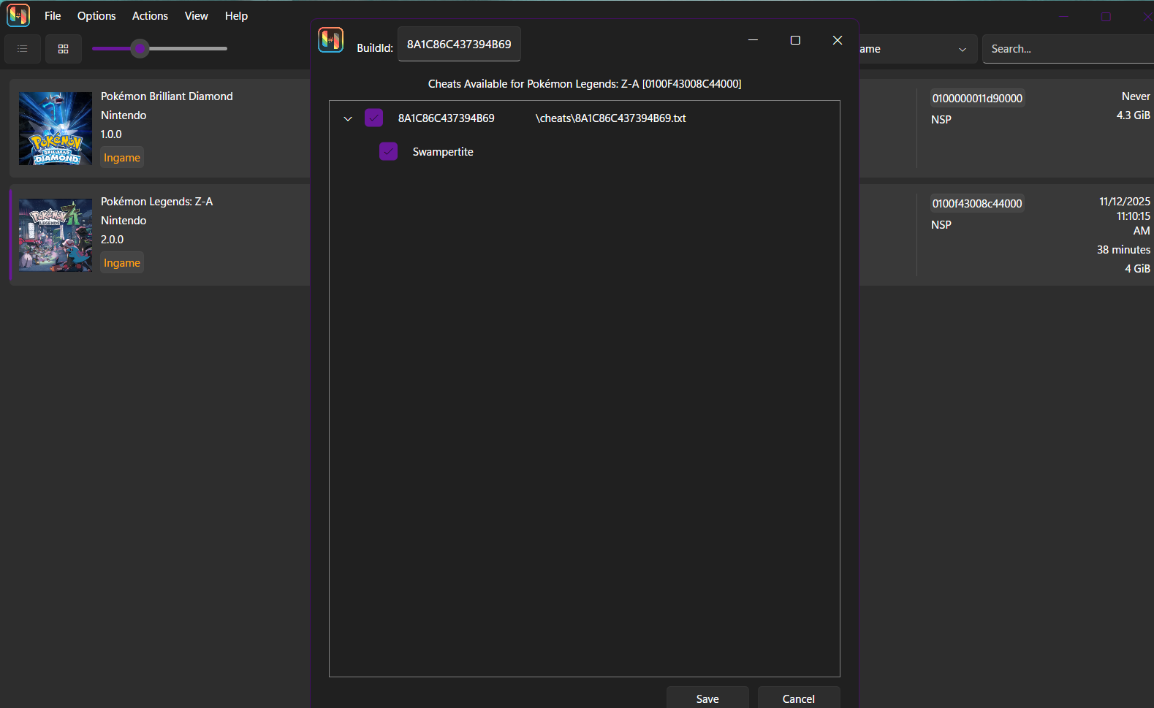1154x708 pixels.
Task: Select Pokémon Legends: Z-A cover thumbnail
Action: pos(56,235)
